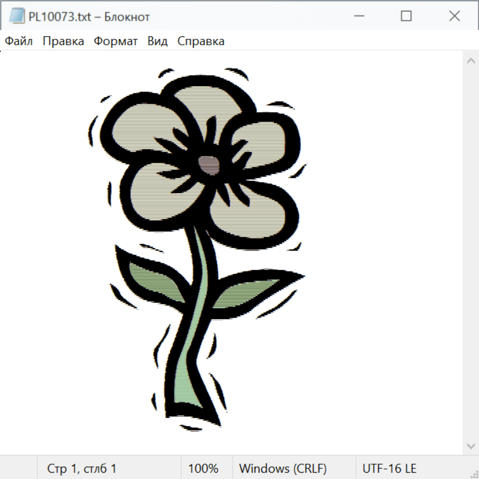Click the 100% zoom indicator
Image resolution: width=479 pixels, height=479 pixels.
[203, 469]
